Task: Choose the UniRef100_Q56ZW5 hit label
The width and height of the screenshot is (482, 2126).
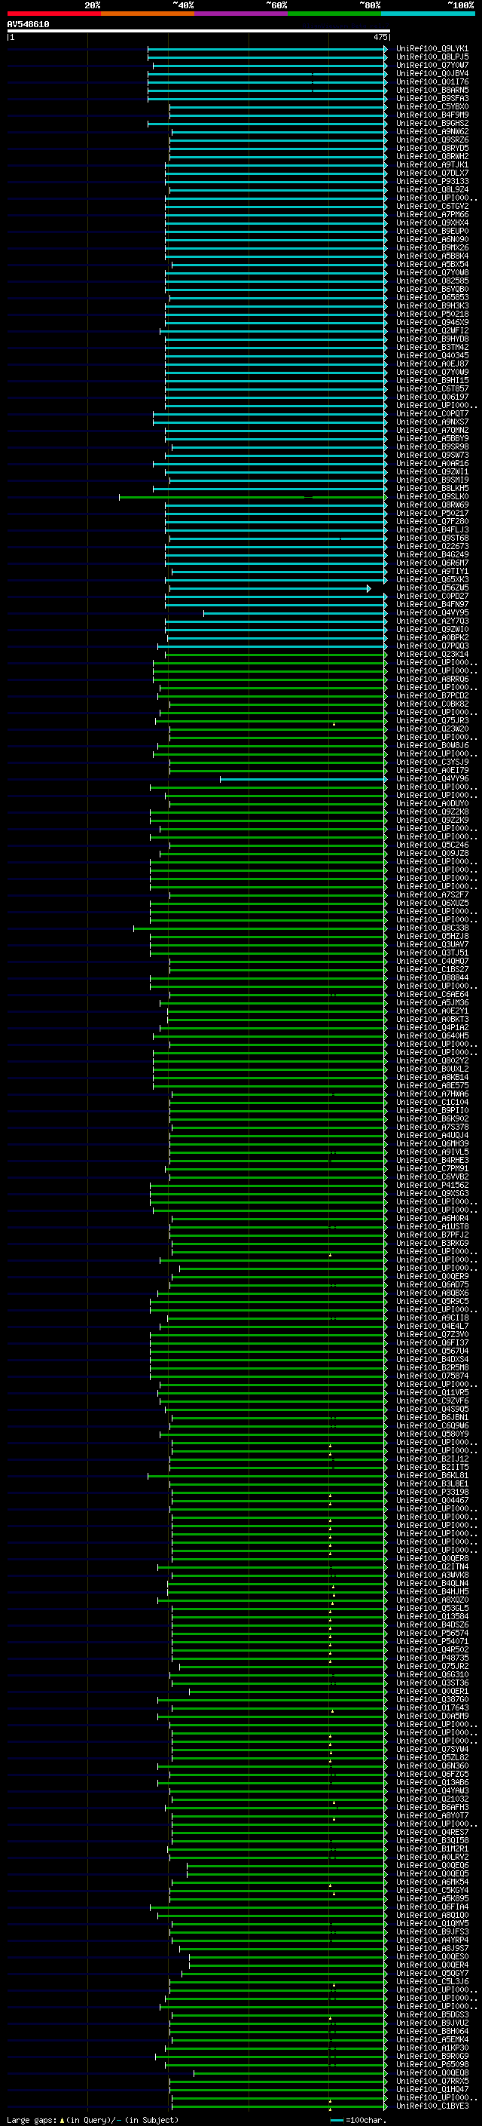Action: [432, 588]
